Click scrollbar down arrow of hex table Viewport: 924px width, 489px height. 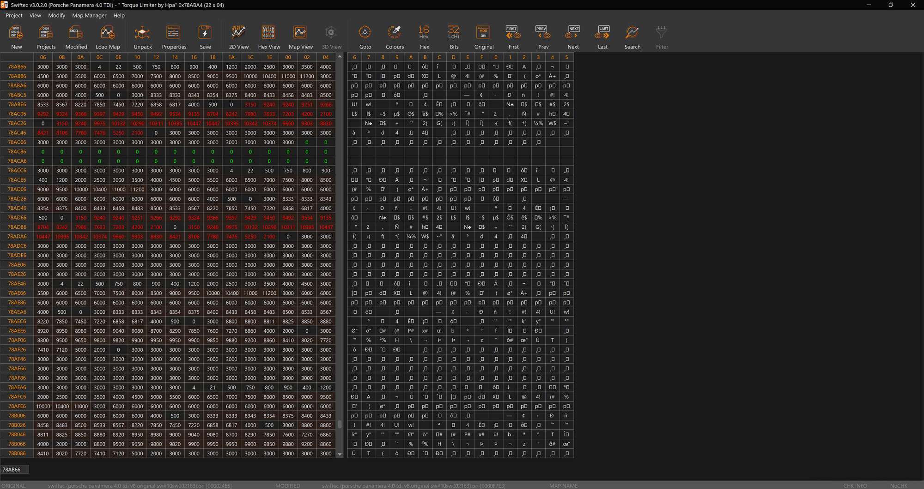[340, 454]
